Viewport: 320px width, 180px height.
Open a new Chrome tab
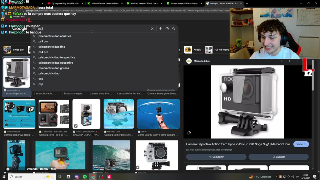[x=247, y=3]
